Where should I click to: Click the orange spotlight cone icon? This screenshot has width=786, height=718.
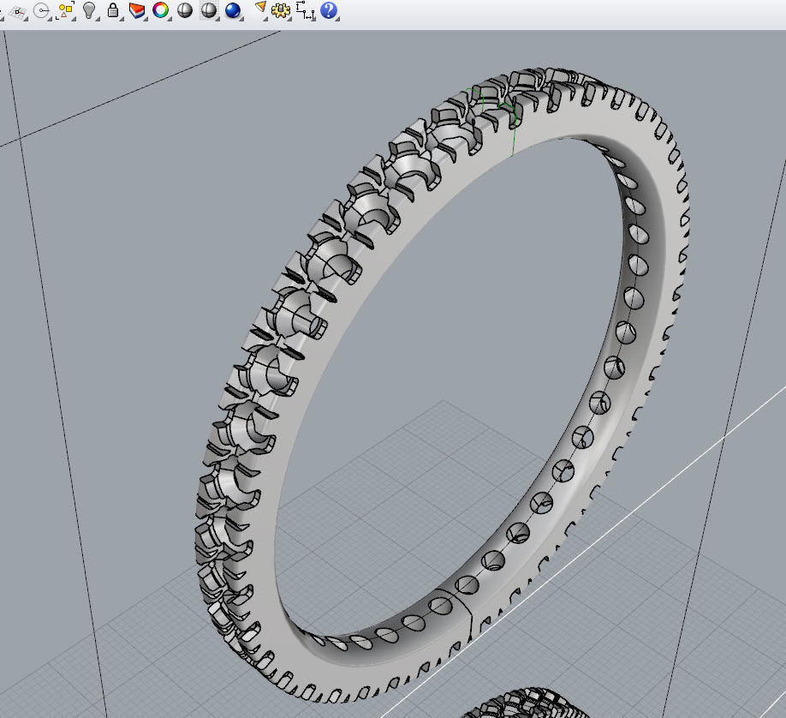click(260, 8)
